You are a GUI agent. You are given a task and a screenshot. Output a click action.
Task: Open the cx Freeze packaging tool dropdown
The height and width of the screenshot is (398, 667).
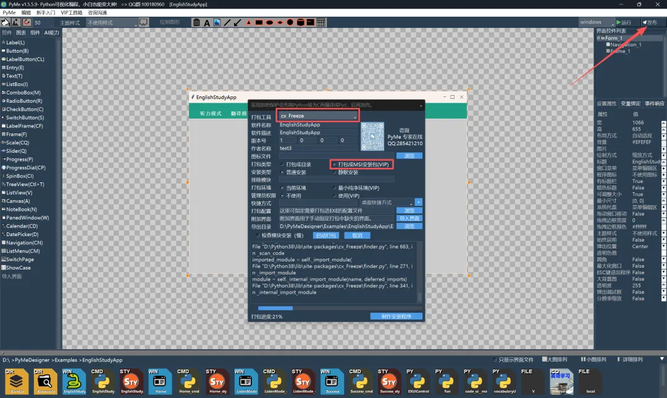318,116
